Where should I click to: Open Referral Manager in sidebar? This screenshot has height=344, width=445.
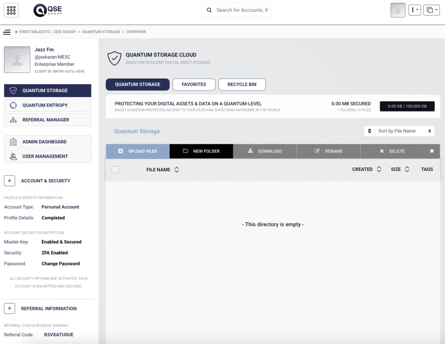(x=48, y=120)
